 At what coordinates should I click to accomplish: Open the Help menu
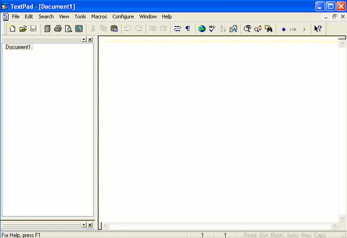click(167, 17)
